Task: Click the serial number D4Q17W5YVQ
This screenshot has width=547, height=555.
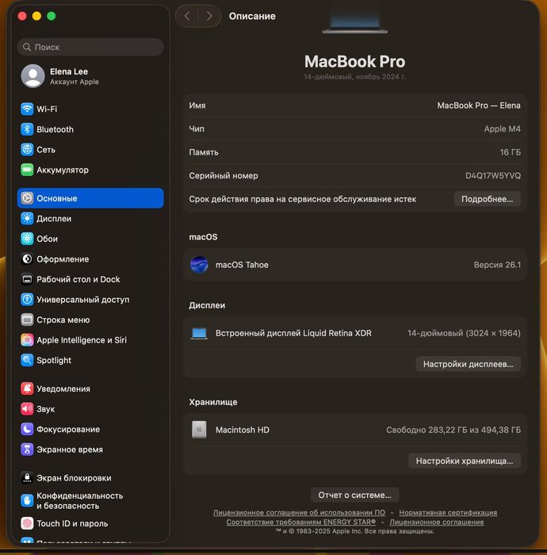Action: point(493,175)
